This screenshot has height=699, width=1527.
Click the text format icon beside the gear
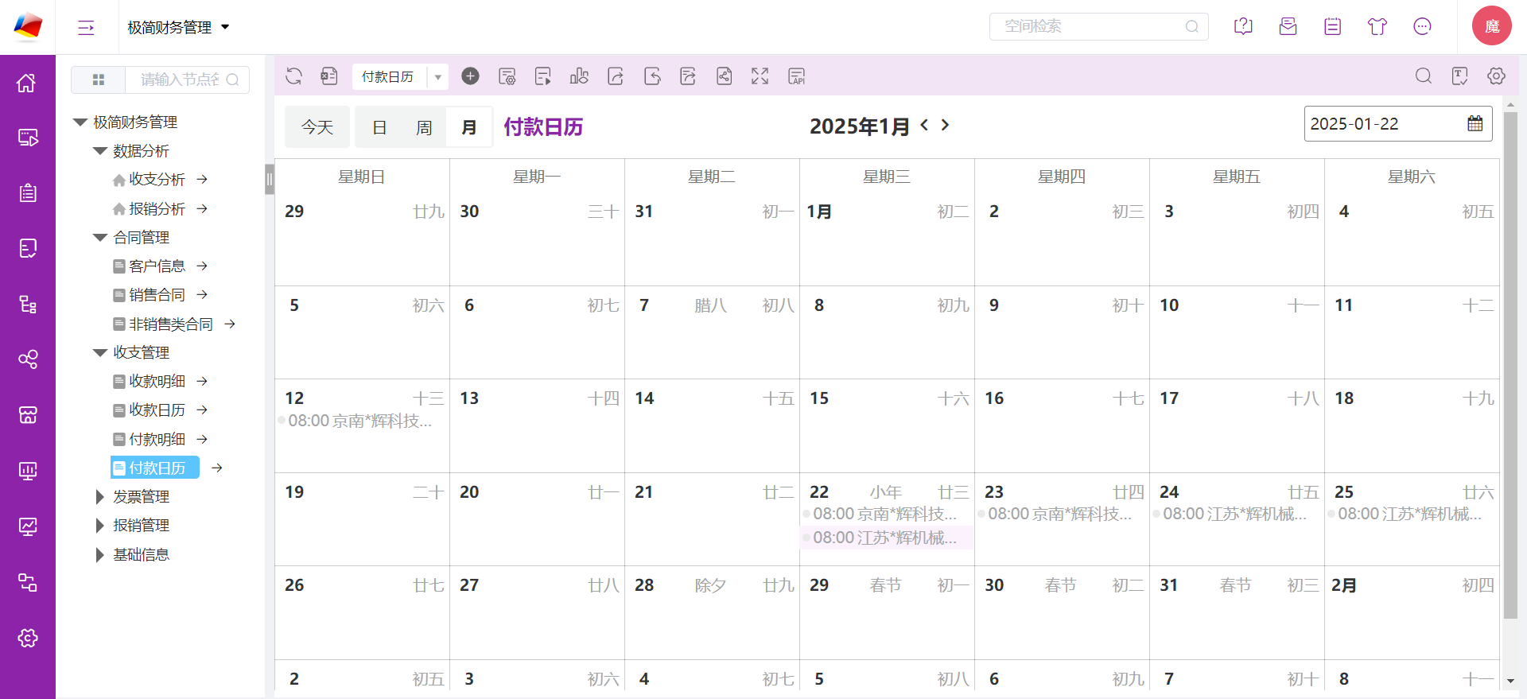1460,76
